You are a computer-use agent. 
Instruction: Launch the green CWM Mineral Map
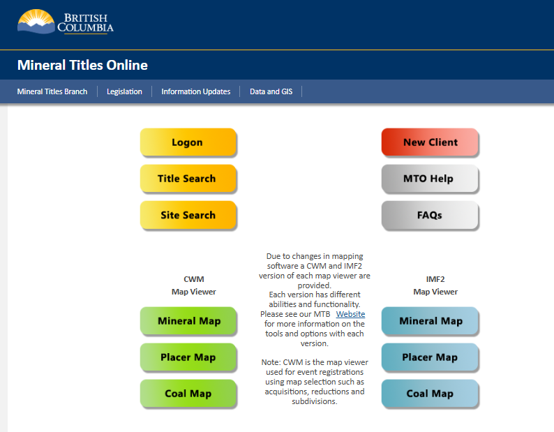coord(188,321)
